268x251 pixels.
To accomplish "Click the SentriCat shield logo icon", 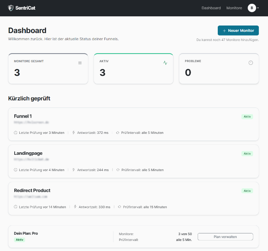I will [x=11, y=8].
